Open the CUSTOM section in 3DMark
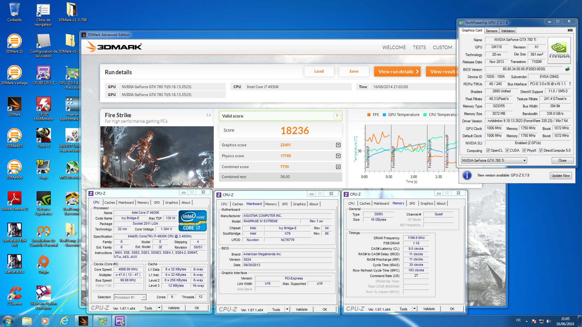The image size is (582, 327). point(442,47)
